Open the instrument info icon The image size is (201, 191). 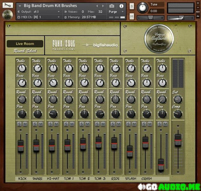coord(121,6)
